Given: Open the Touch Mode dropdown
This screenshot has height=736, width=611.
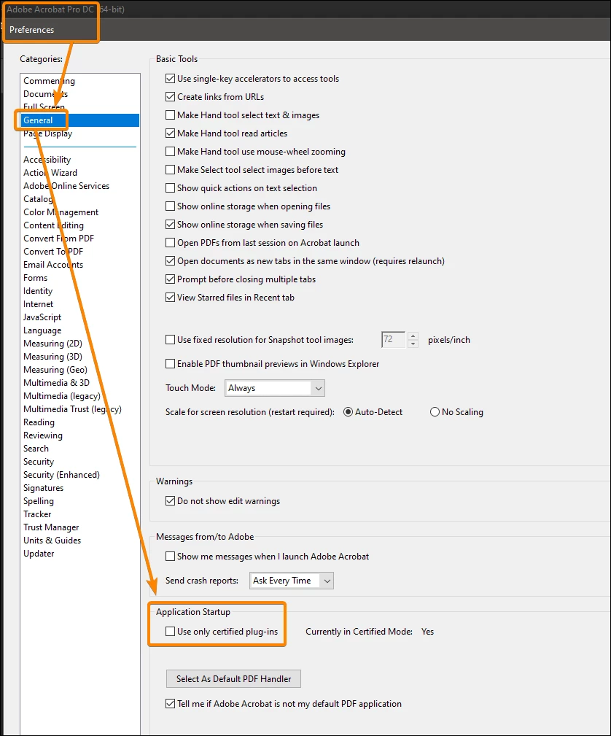Looking at the screenshot, I should [x=275, y=388].
